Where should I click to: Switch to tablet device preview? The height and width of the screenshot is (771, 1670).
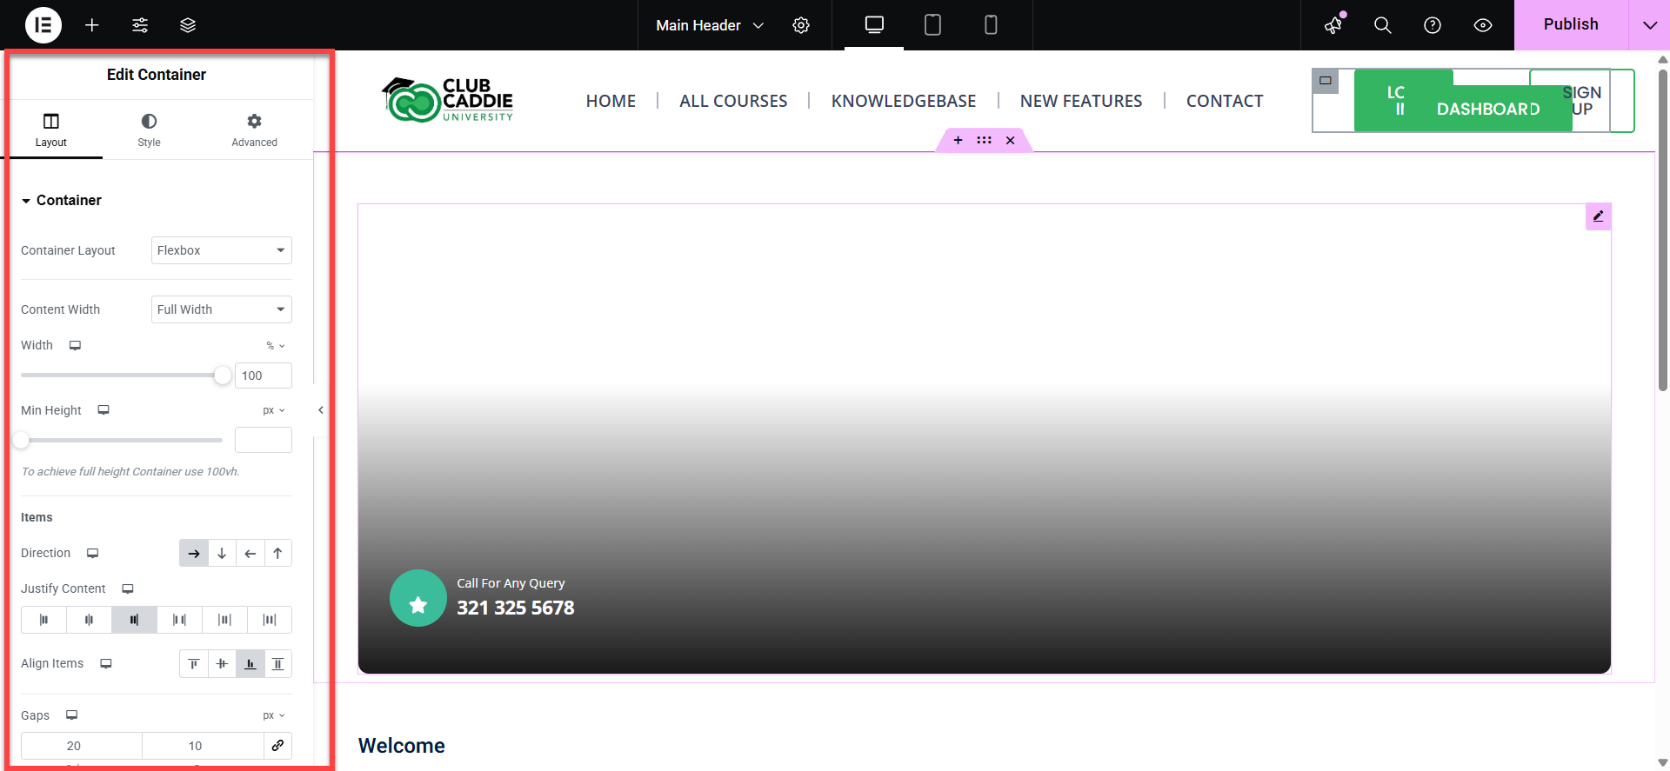[932, 25]
